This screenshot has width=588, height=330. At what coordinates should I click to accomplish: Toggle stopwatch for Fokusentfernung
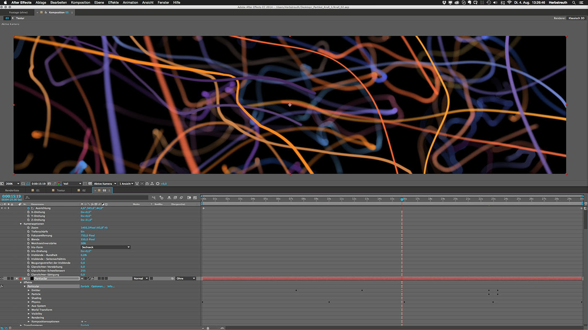tap(29, 236)
